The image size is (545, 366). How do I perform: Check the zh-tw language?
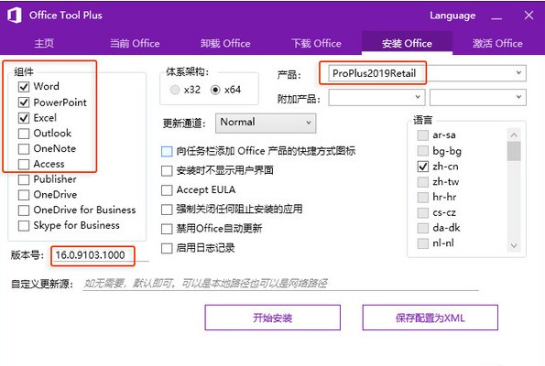point(422,182)
